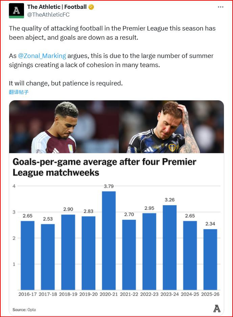The image size is (233, 317).
Task: Click the 2018-19 bar showing 2.90
Action: [x=68, y=252]
